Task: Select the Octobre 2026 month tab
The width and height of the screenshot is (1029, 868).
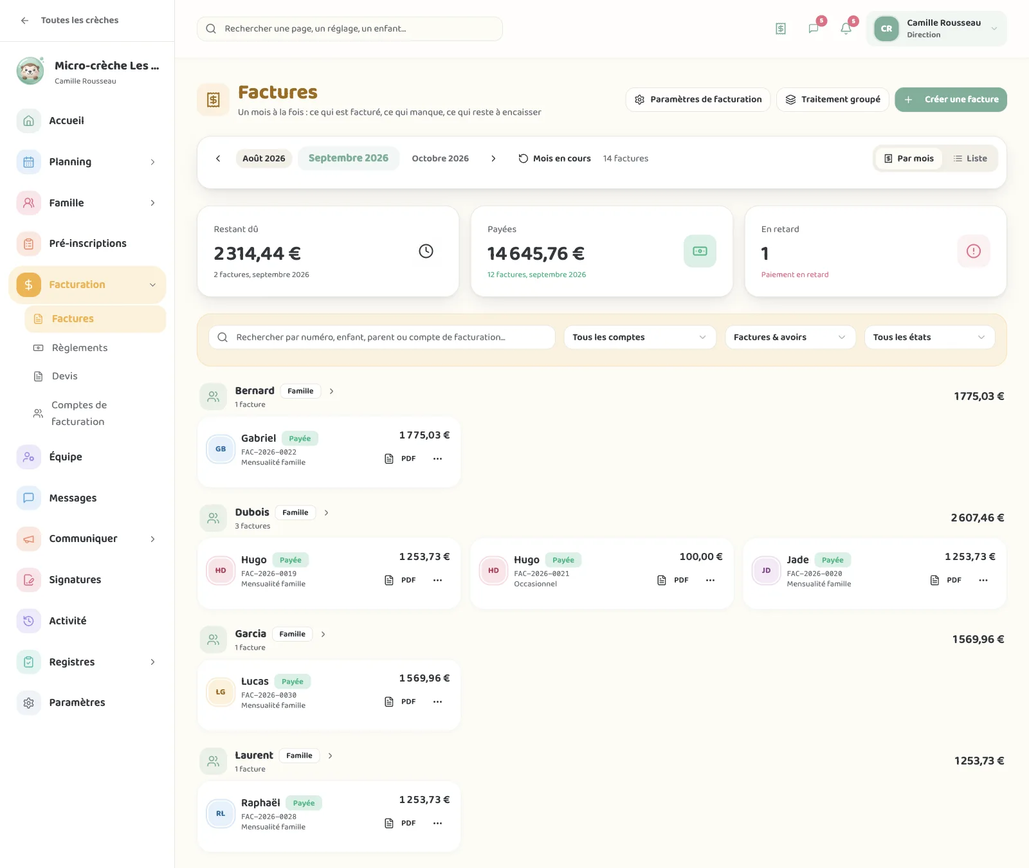Action: pyautogui.click(x=441, y=158)
